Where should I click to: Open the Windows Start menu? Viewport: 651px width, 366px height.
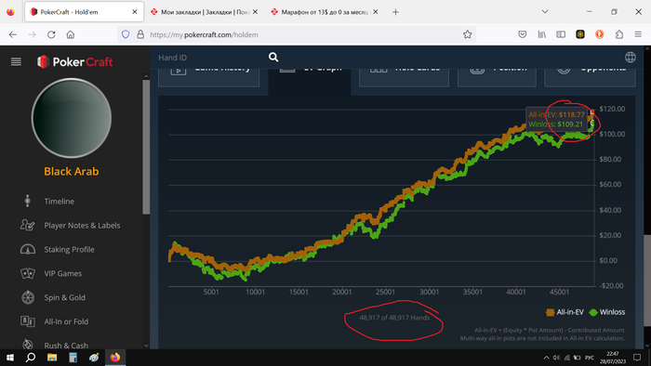pyautogui.click(x=10, y=358)
